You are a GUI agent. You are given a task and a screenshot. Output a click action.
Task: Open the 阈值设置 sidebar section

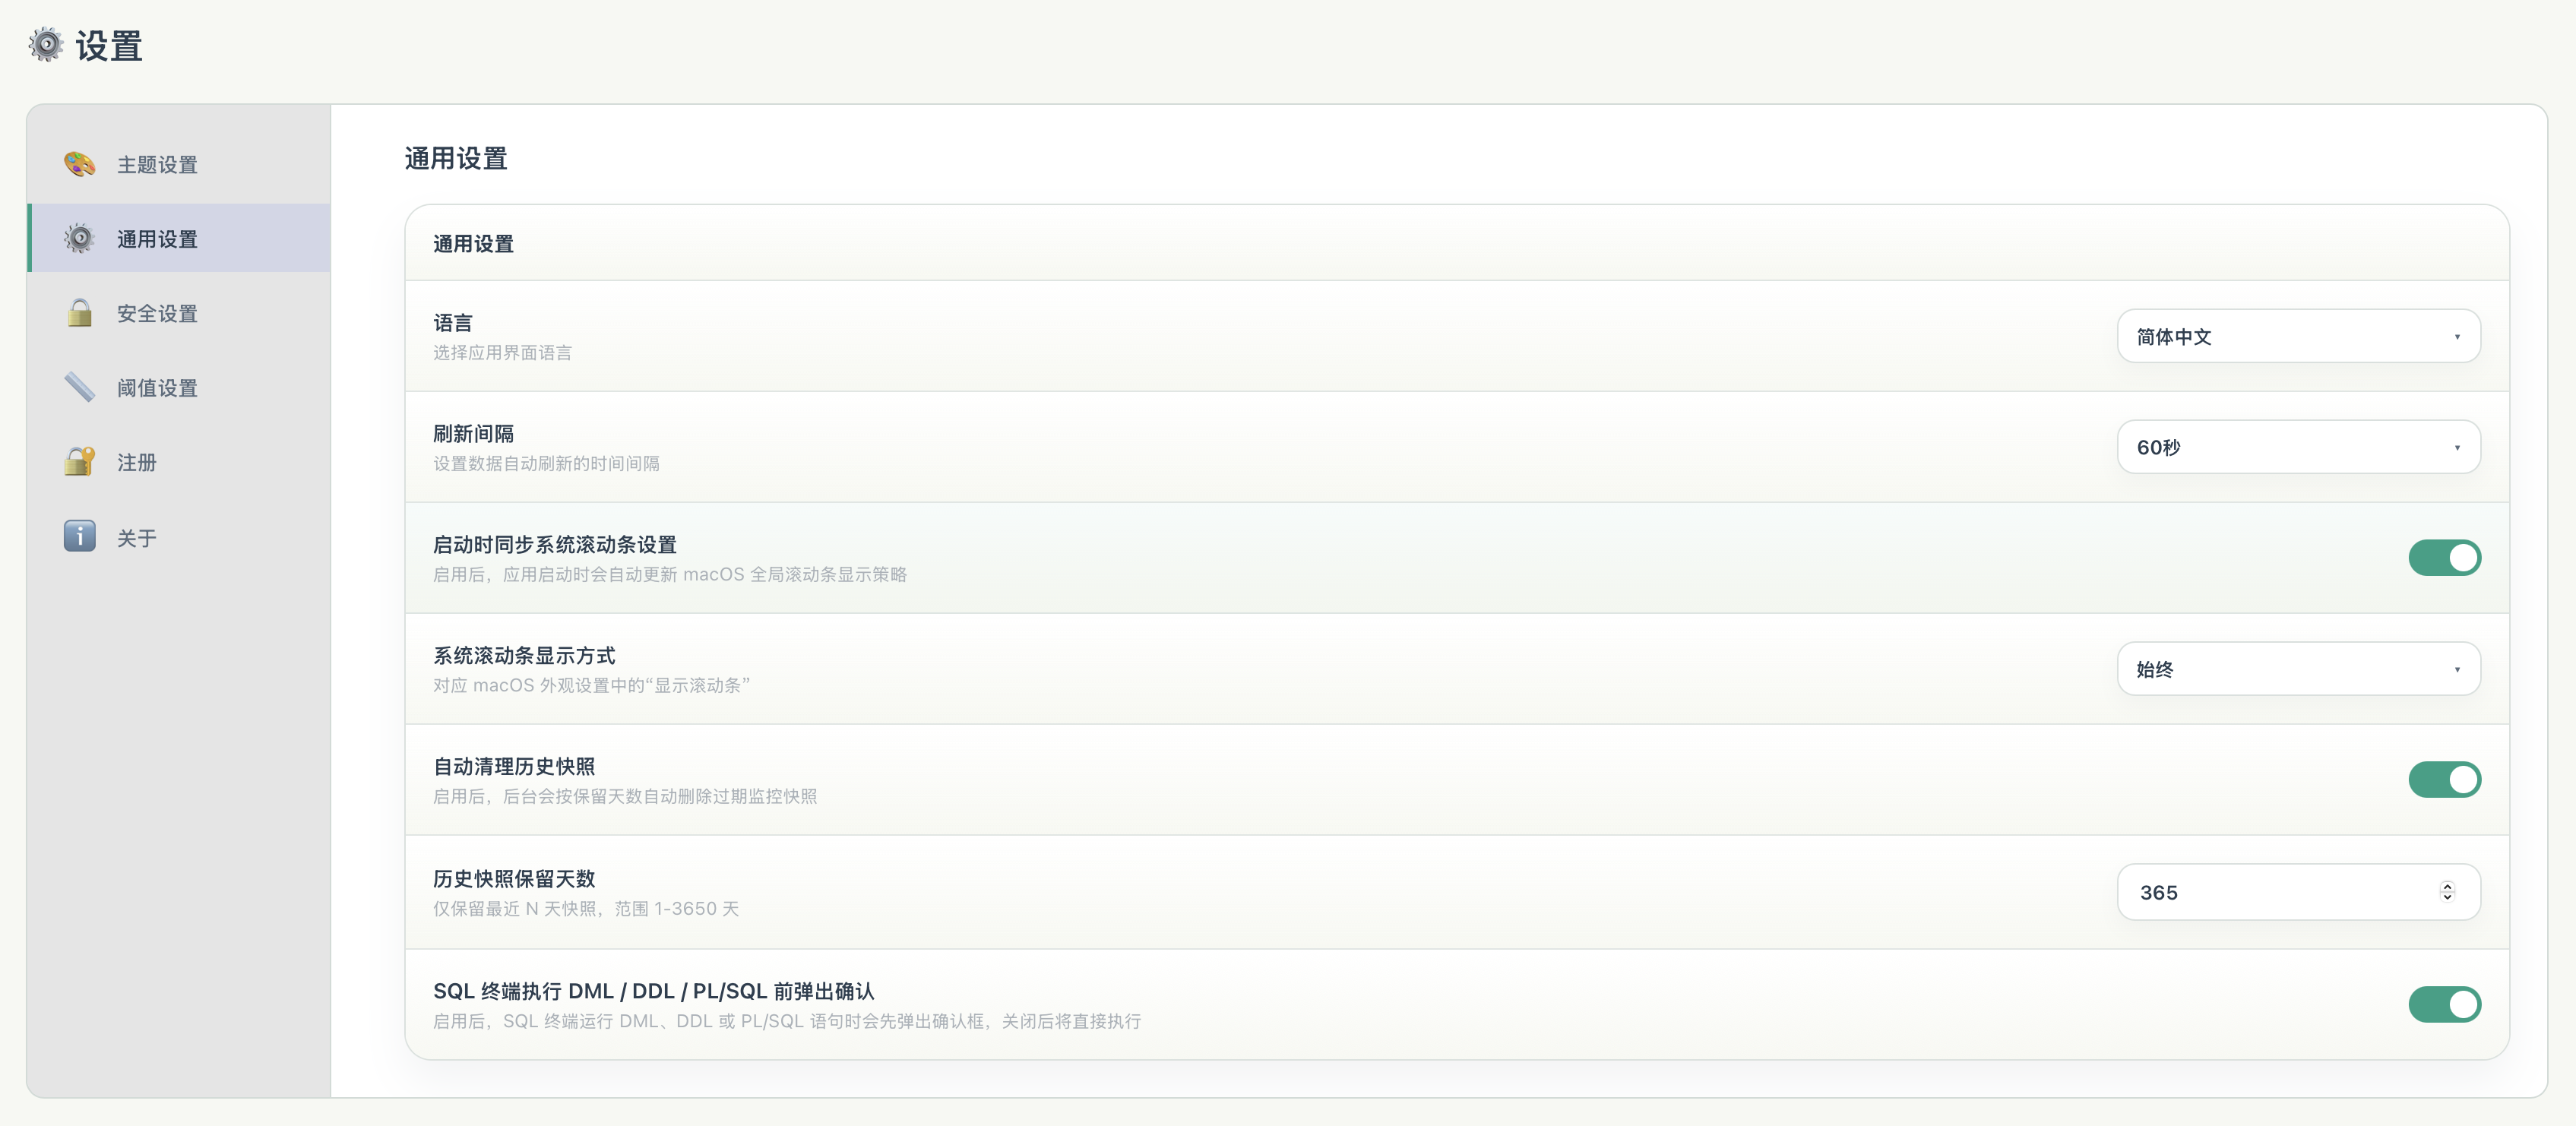[157, 388]
